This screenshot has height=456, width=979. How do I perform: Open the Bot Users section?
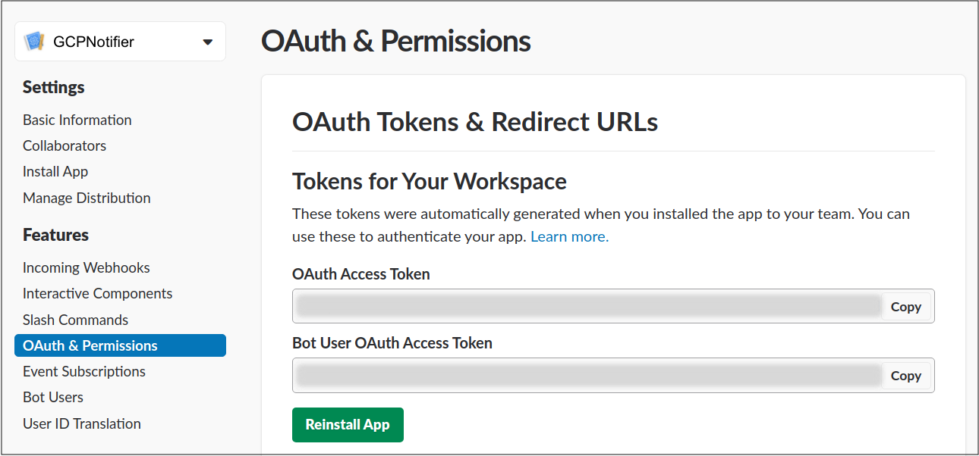tap(52, 397)
